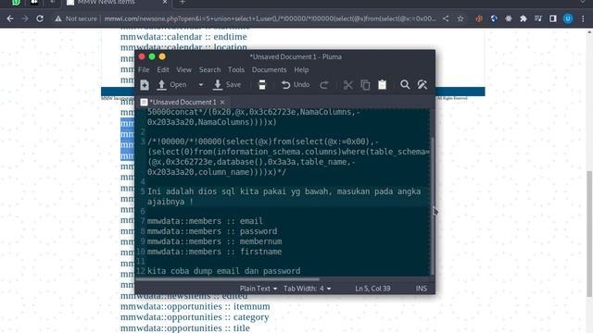Open the Tab Width dropdown
This screenshot has width=593, height=333.
pos(307,289)
